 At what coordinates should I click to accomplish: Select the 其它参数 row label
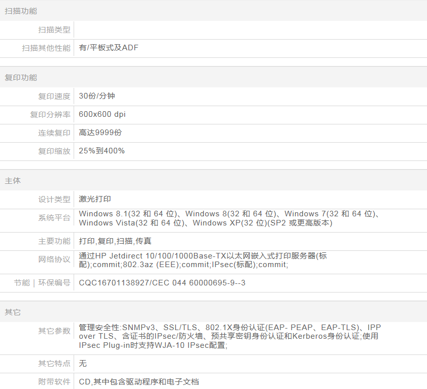coord(54,331)
